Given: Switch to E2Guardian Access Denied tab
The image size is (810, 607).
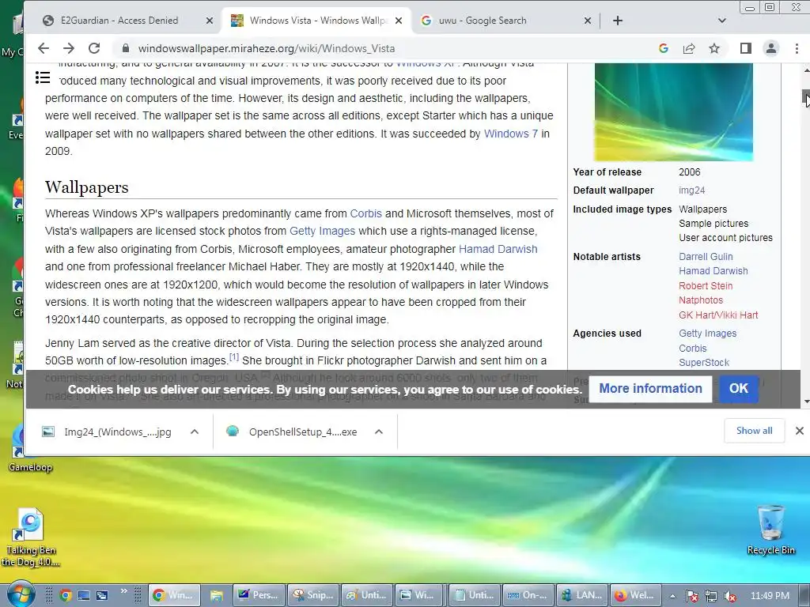Looking at the screenshot, I should click(127, 21).
